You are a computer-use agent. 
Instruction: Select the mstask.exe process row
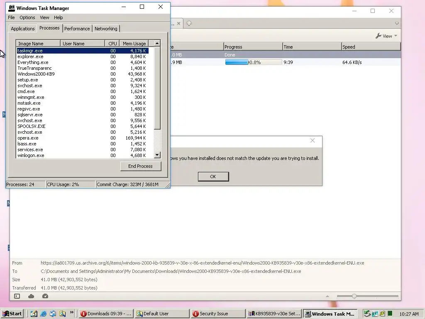click(83, 103)
